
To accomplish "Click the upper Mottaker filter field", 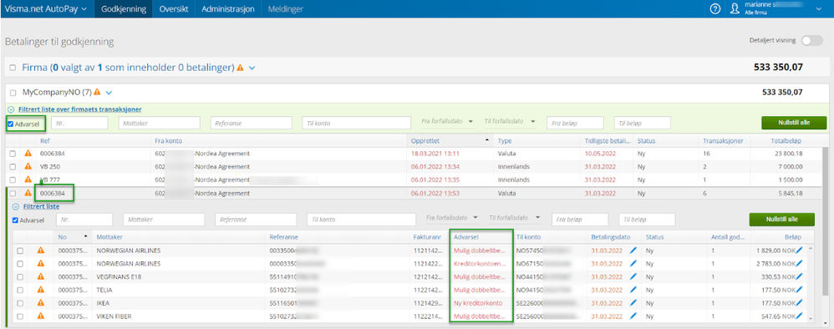I will tap(159, 123).
